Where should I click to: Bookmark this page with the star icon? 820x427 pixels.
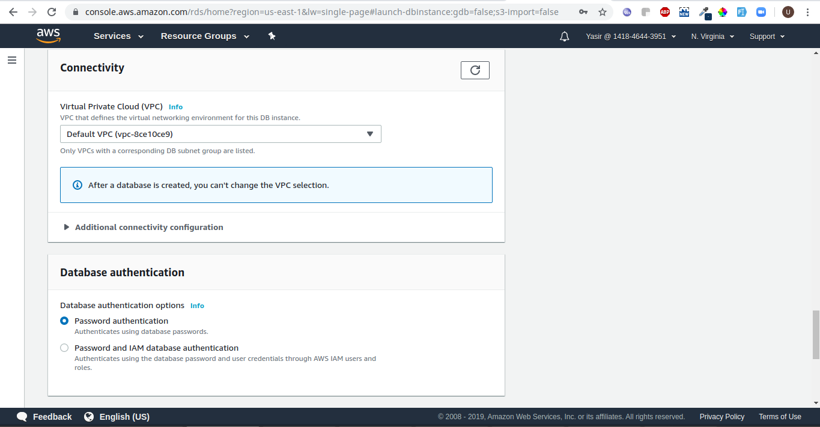tap(602, 12)
